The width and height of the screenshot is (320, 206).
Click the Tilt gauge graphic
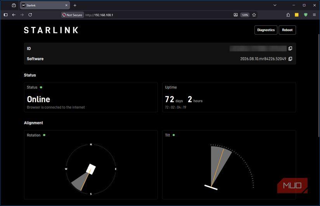pos(229,167)
